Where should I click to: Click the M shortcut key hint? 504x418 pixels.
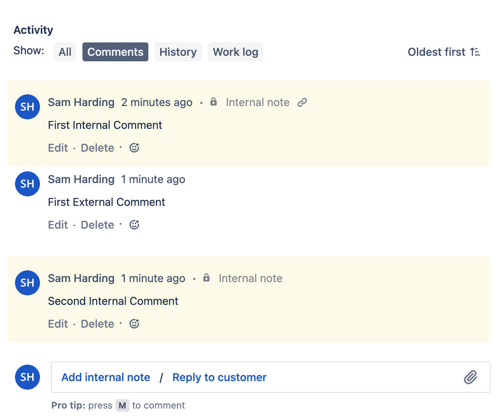(122, 405)
